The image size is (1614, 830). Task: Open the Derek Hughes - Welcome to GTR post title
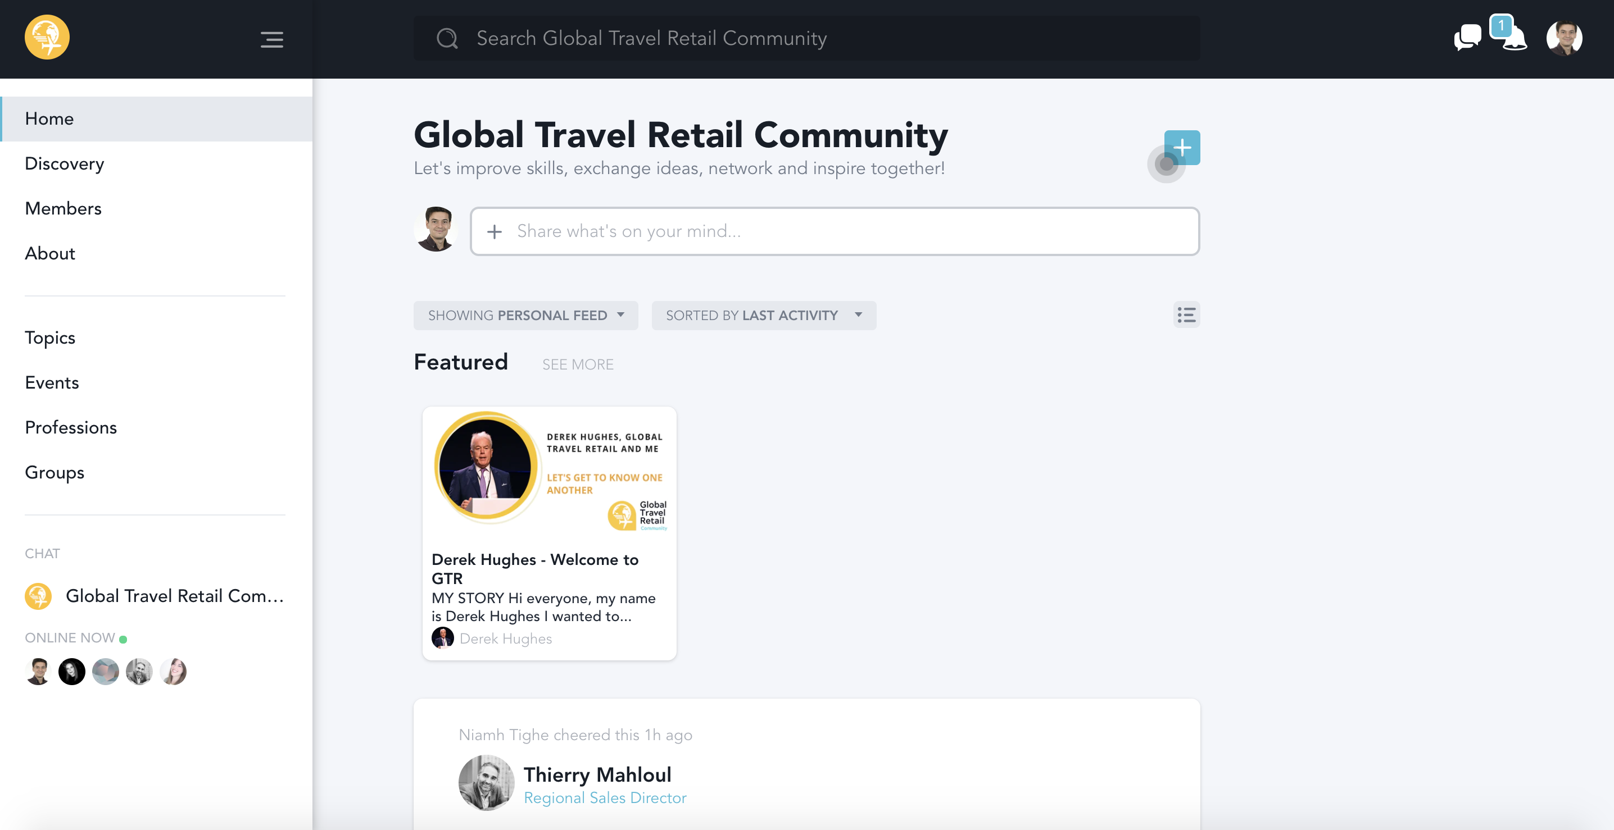pos(535,568)
